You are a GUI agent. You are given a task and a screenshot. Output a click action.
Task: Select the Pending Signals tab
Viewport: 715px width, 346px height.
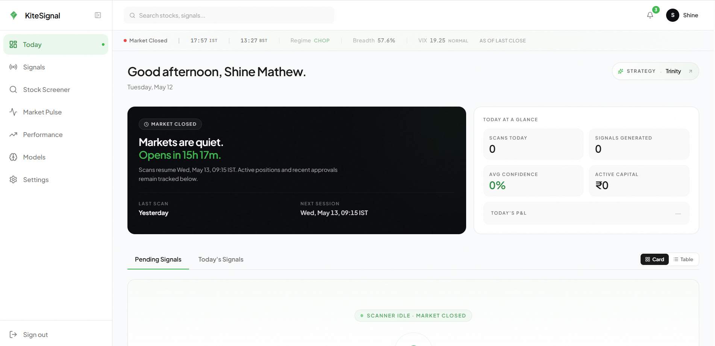[x=158, y=260]
